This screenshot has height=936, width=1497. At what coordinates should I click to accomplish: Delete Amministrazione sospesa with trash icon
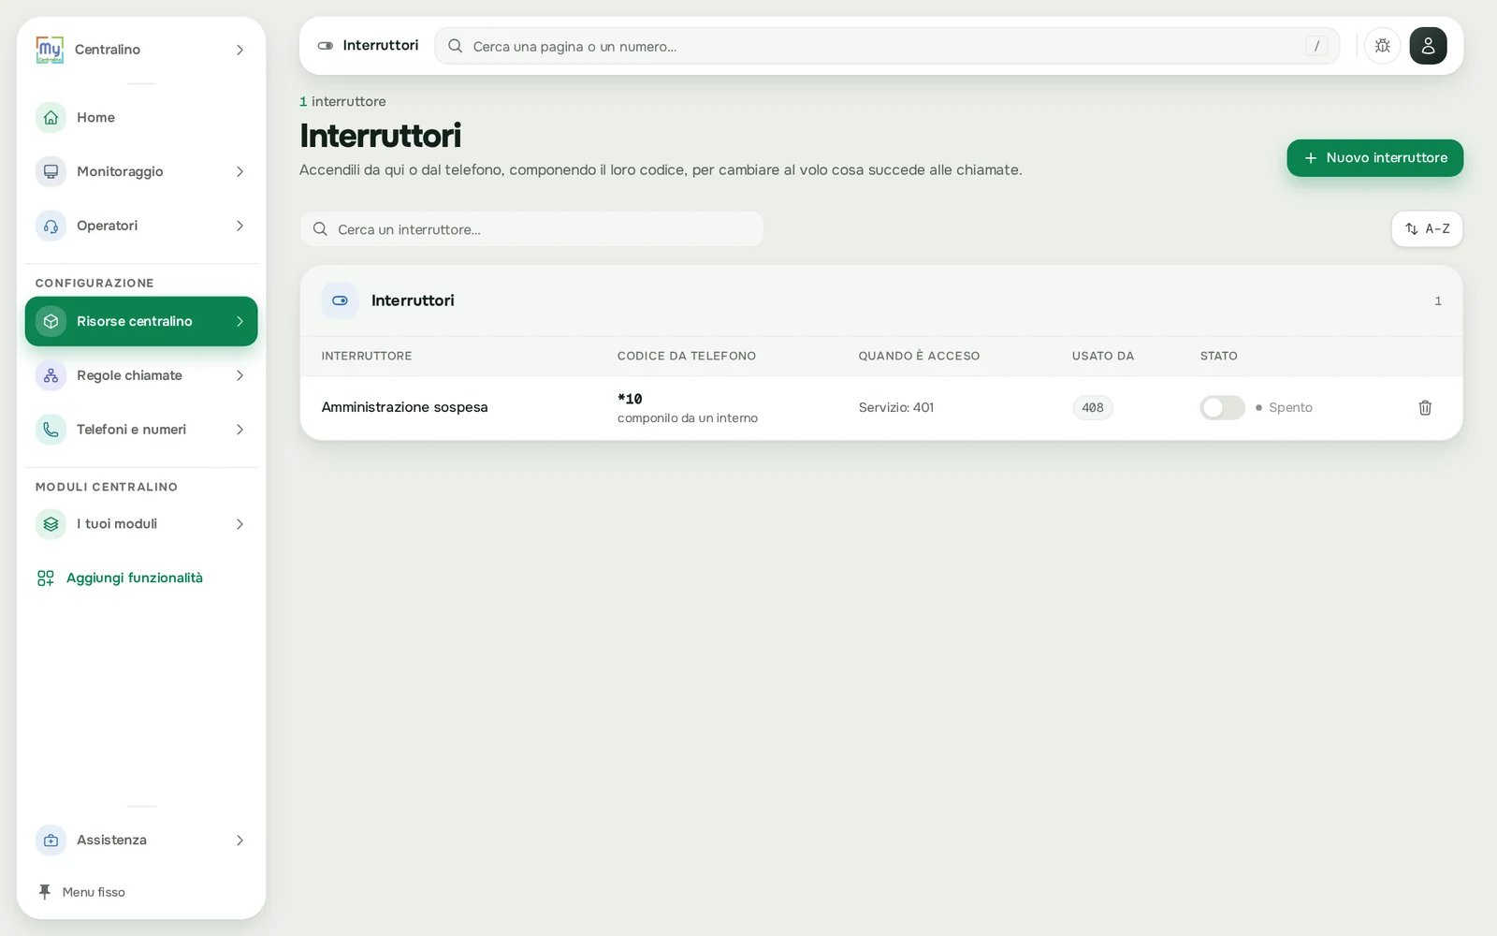point(1425,407)
